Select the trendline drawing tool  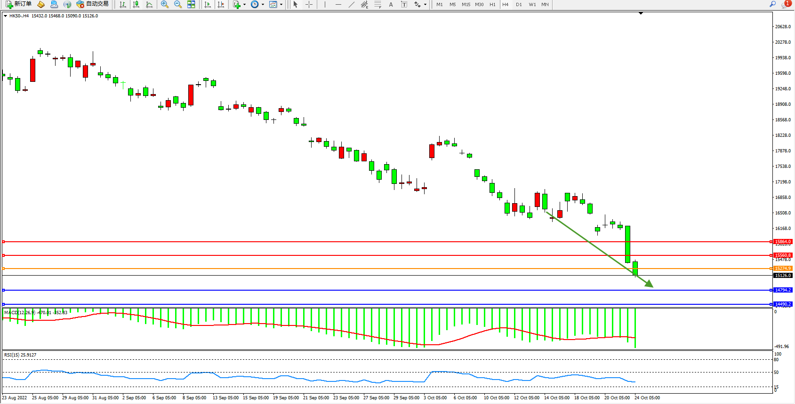pyautogui.click(x=351, y=4)
